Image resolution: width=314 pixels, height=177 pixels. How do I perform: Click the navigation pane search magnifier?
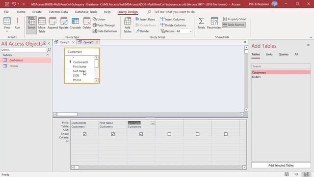tap(49, 50)
